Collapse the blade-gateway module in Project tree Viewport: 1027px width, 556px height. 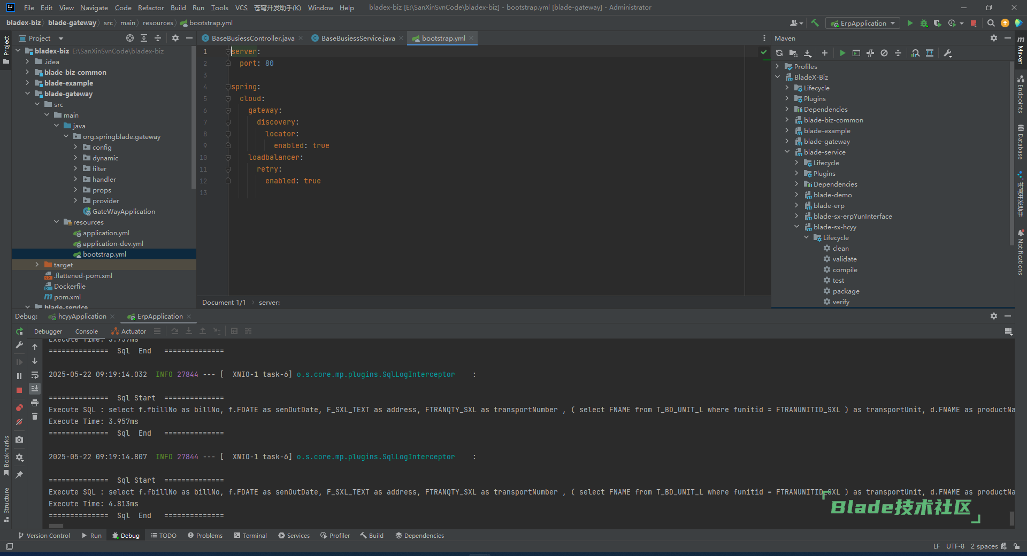(28, 94)
